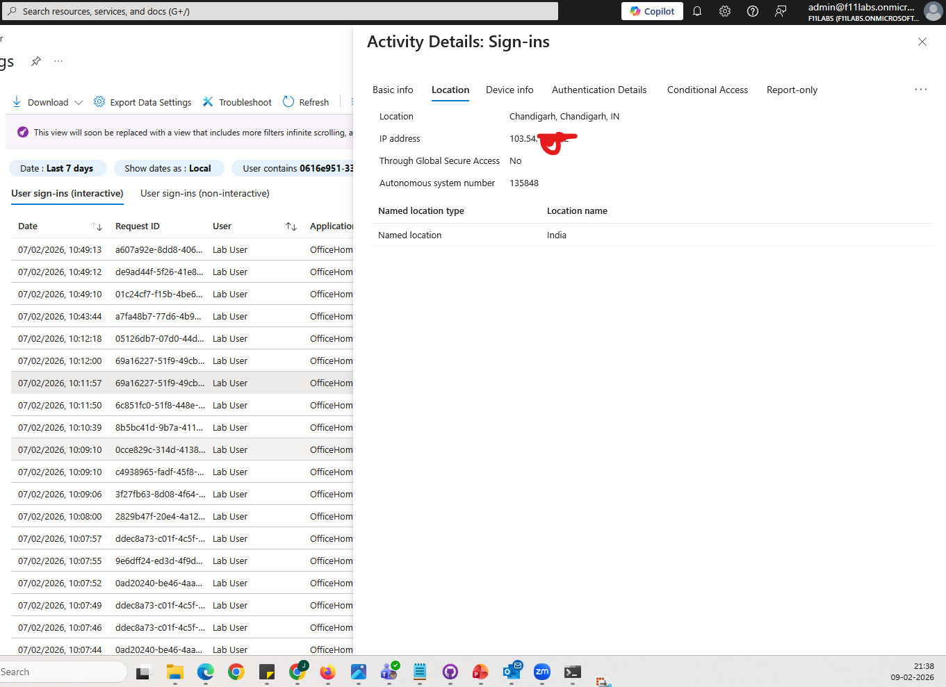Refresh the sign-in logs
The image size is (946, 687).
(305, 101)
